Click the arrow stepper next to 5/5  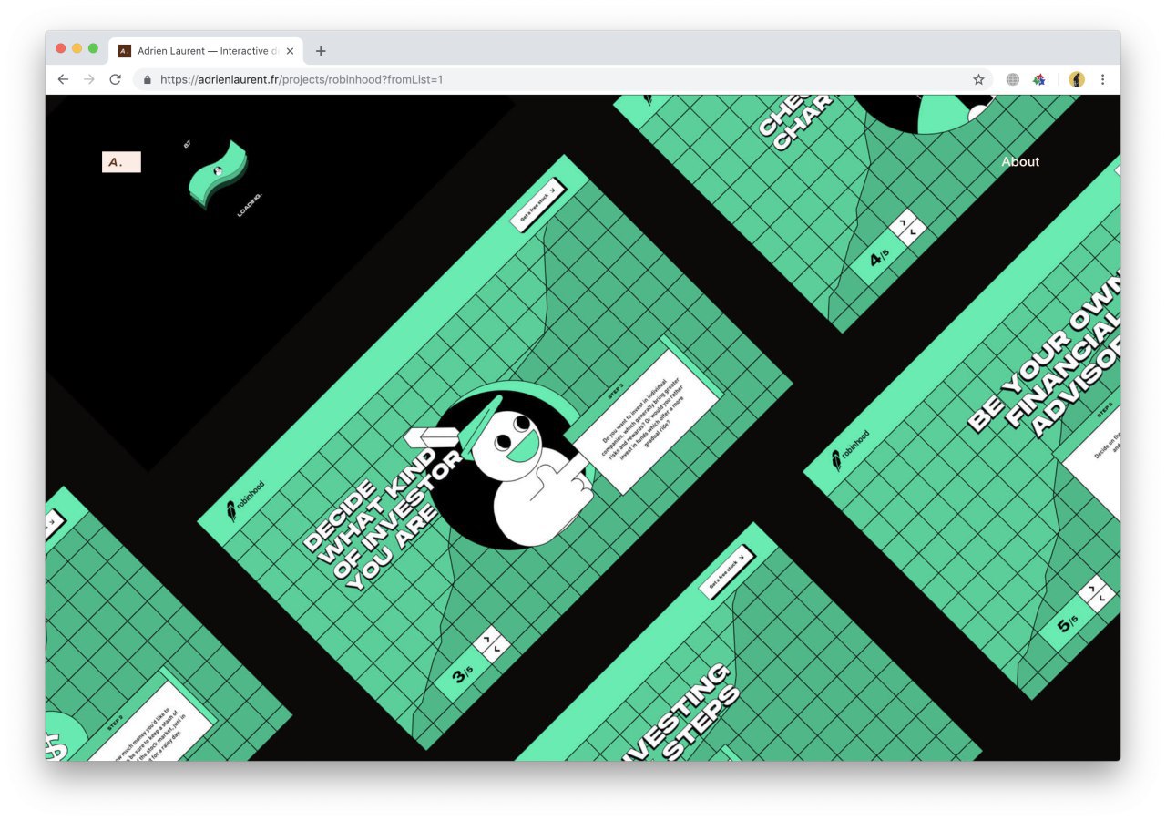[x=1096, y=594]
